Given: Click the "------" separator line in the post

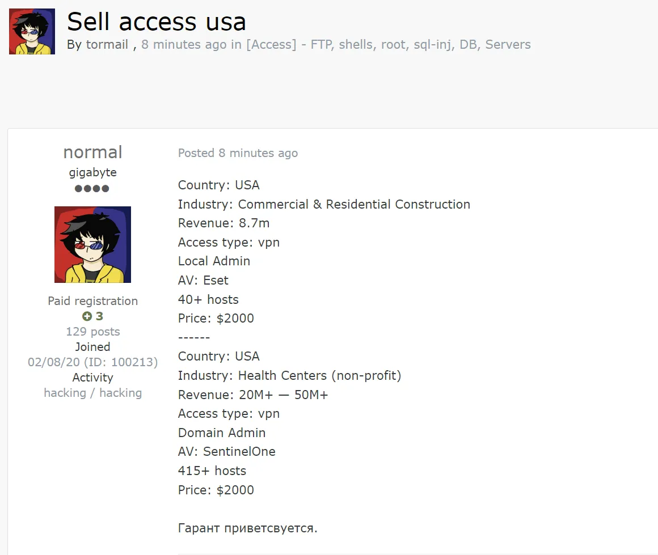Looking at the screenshot, I should click(x=194, y=337).
